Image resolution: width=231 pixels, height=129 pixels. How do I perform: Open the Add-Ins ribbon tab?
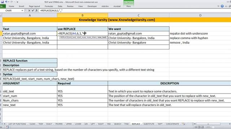pos(105,6)
